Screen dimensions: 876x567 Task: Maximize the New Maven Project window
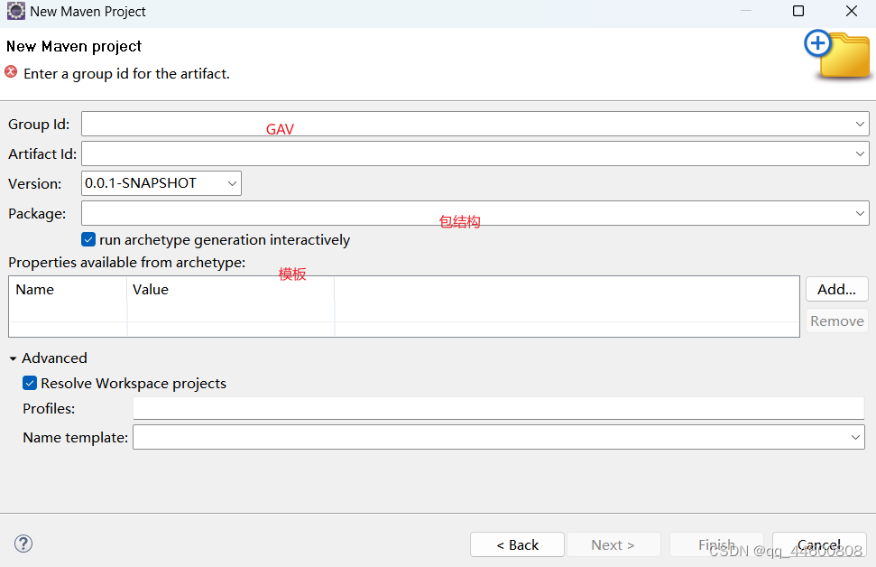pyautogui.click(x=798, y=11)
